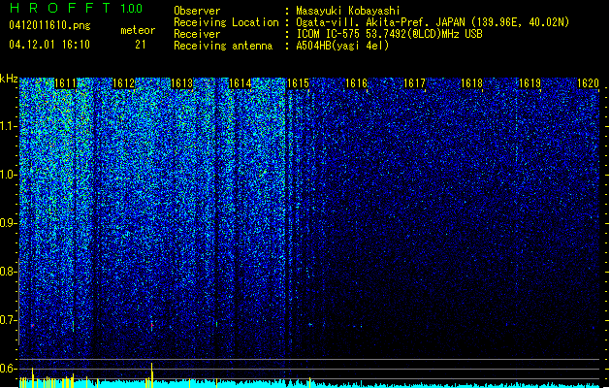Click the meteor label
Image resolution: width=610 pixels, height=388 pixels.
click(138, 30)
